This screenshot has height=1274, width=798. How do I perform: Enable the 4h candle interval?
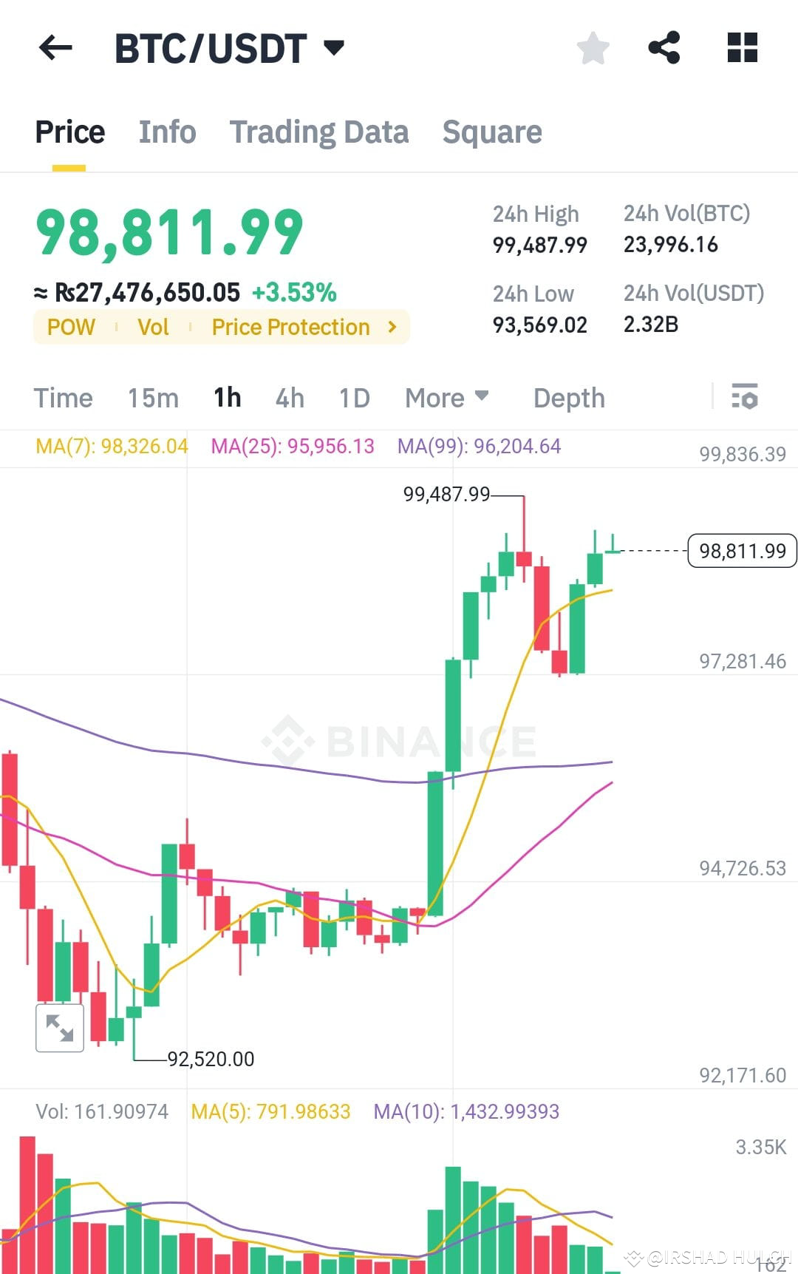(289, 398)
